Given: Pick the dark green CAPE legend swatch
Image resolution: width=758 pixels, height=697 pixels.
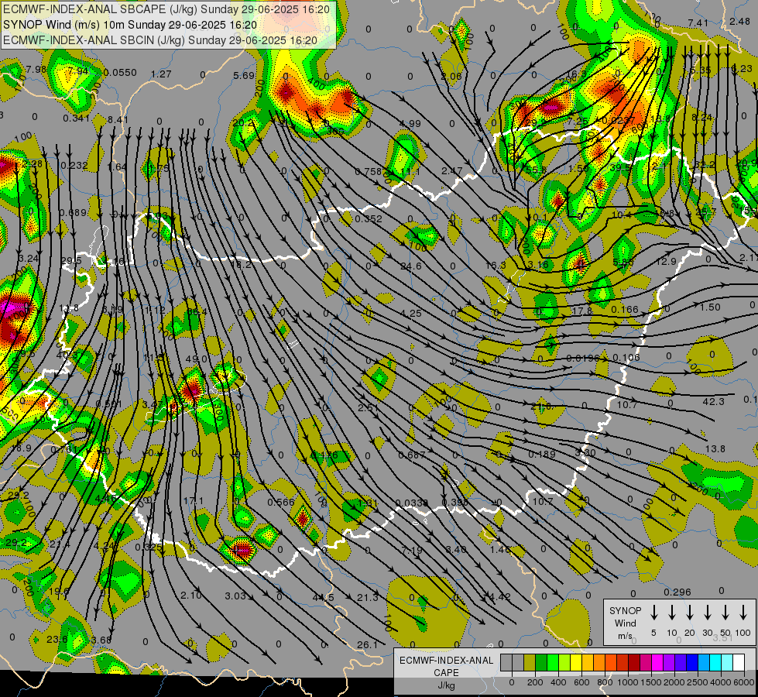Looking at the screenshot, I should tap(541, 662).
